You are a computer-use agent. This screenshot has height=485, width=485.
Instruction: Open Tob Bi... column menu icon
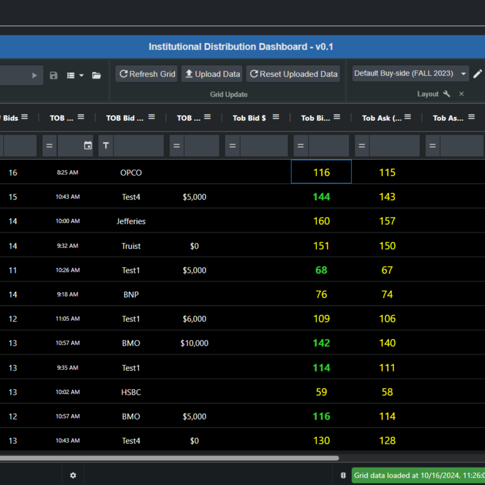pos(337,117)
